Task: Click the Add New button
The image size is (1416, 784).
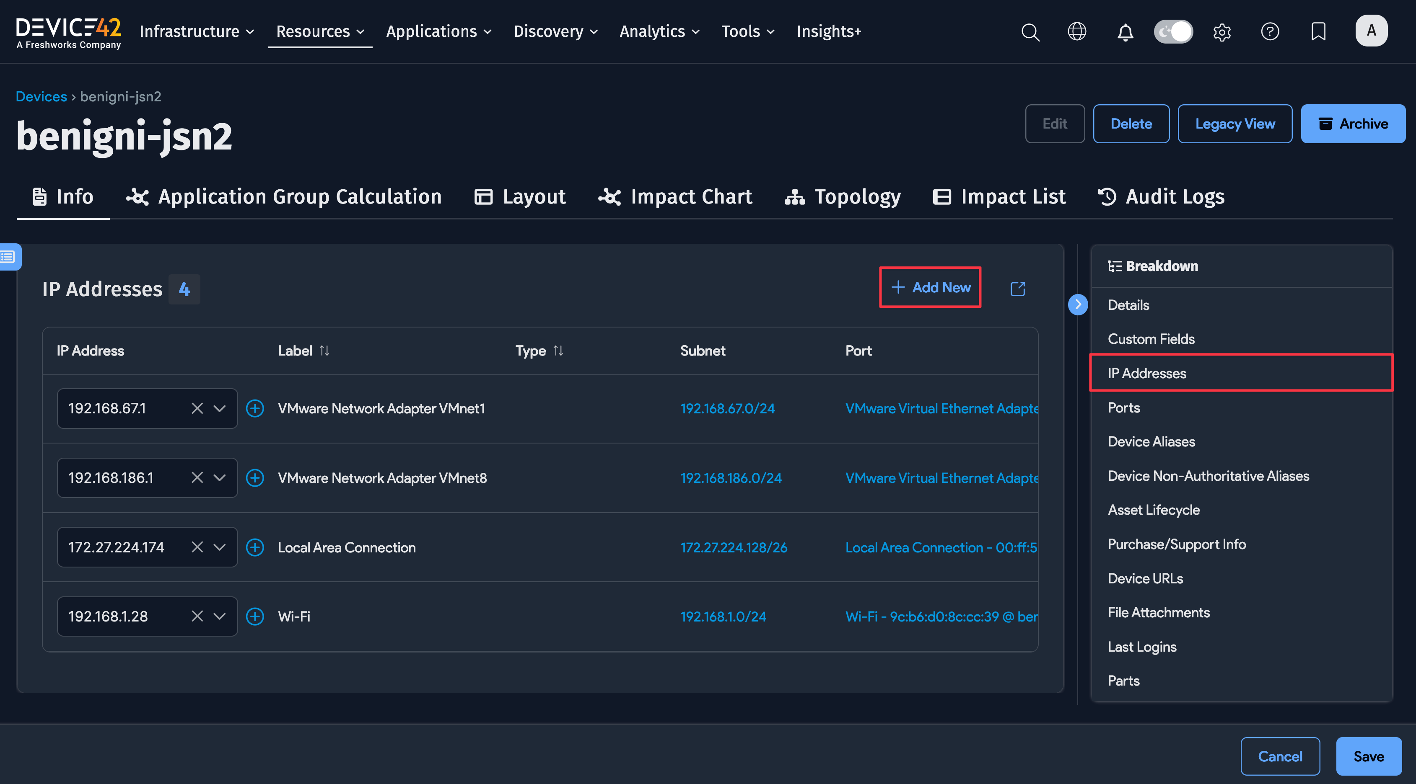Action: pyautogui.click(x=930, y=287)
